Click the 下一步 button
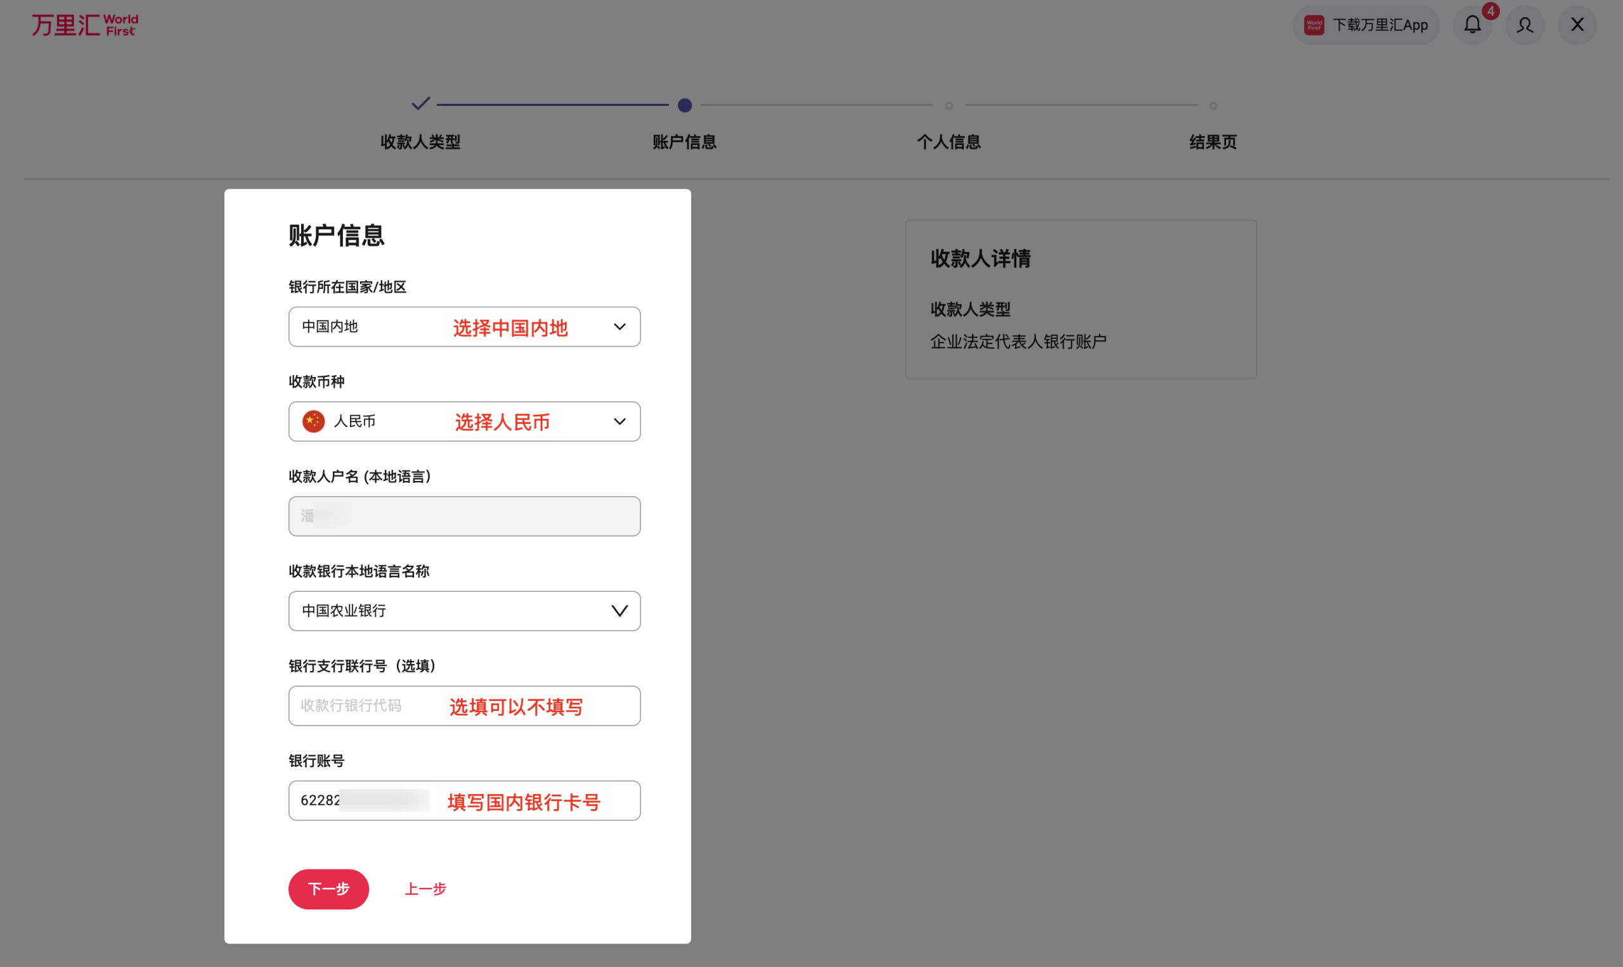The height and width of the screenshot is (967, 1623). [328, 889]
